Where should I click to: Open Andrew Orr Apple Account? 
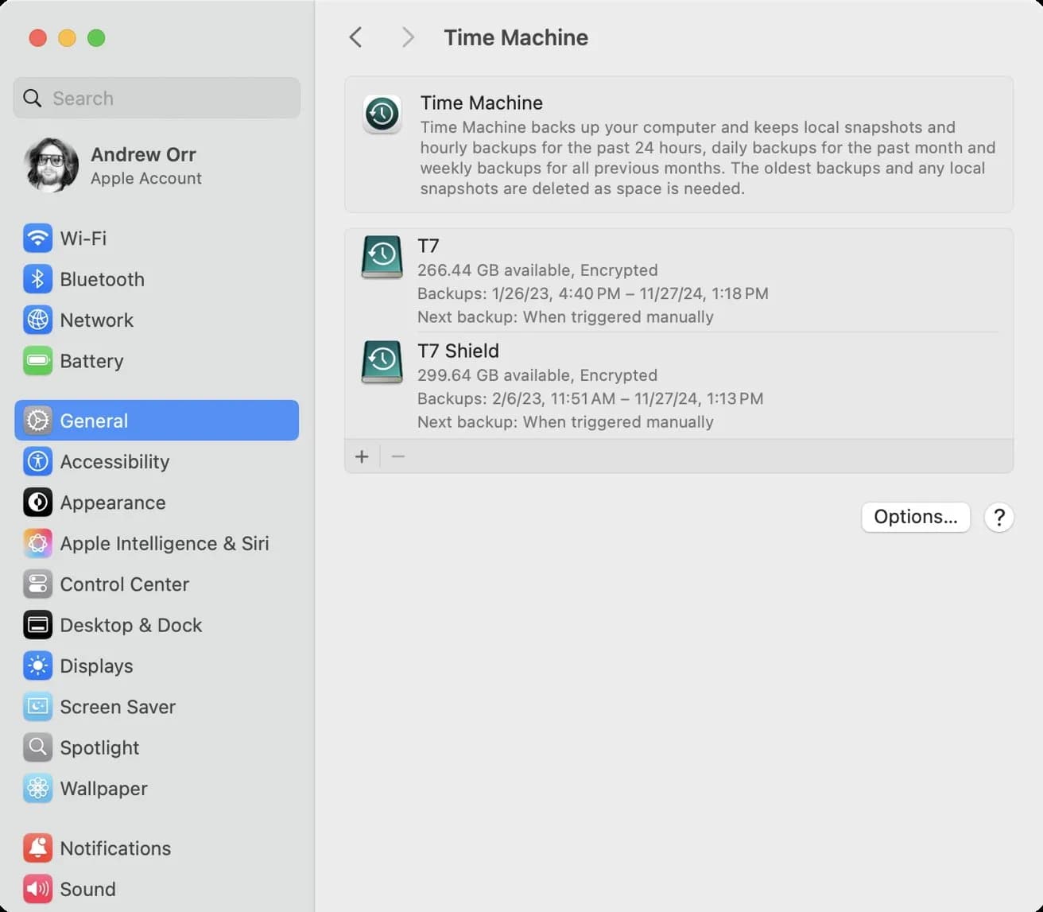tap(157, 165)
